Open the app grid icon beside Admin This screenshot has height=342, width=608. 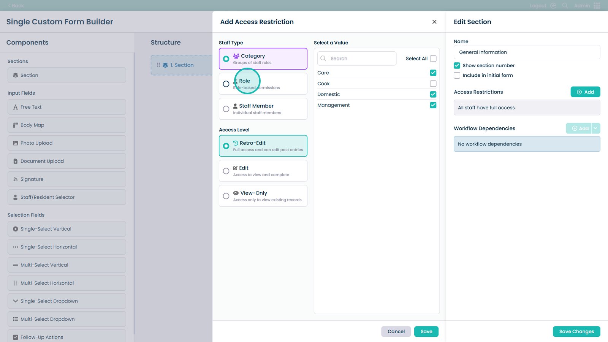tap(597, 6)
